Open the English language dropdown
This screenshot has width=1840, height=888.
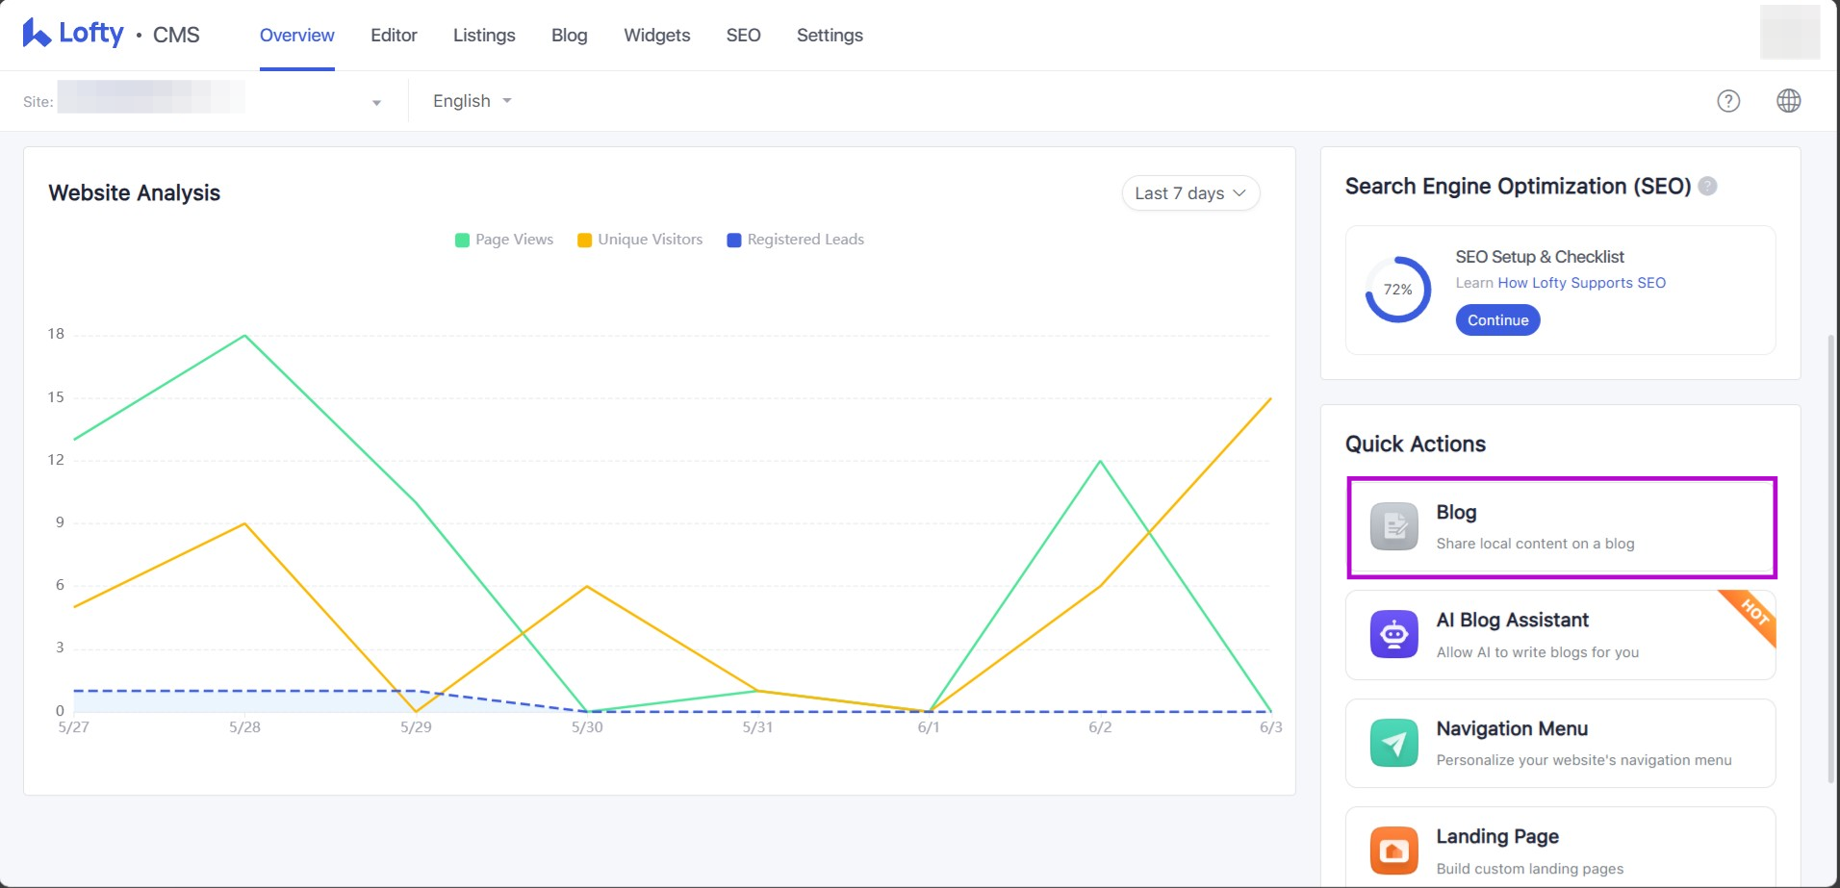click(x=472, y=101)
